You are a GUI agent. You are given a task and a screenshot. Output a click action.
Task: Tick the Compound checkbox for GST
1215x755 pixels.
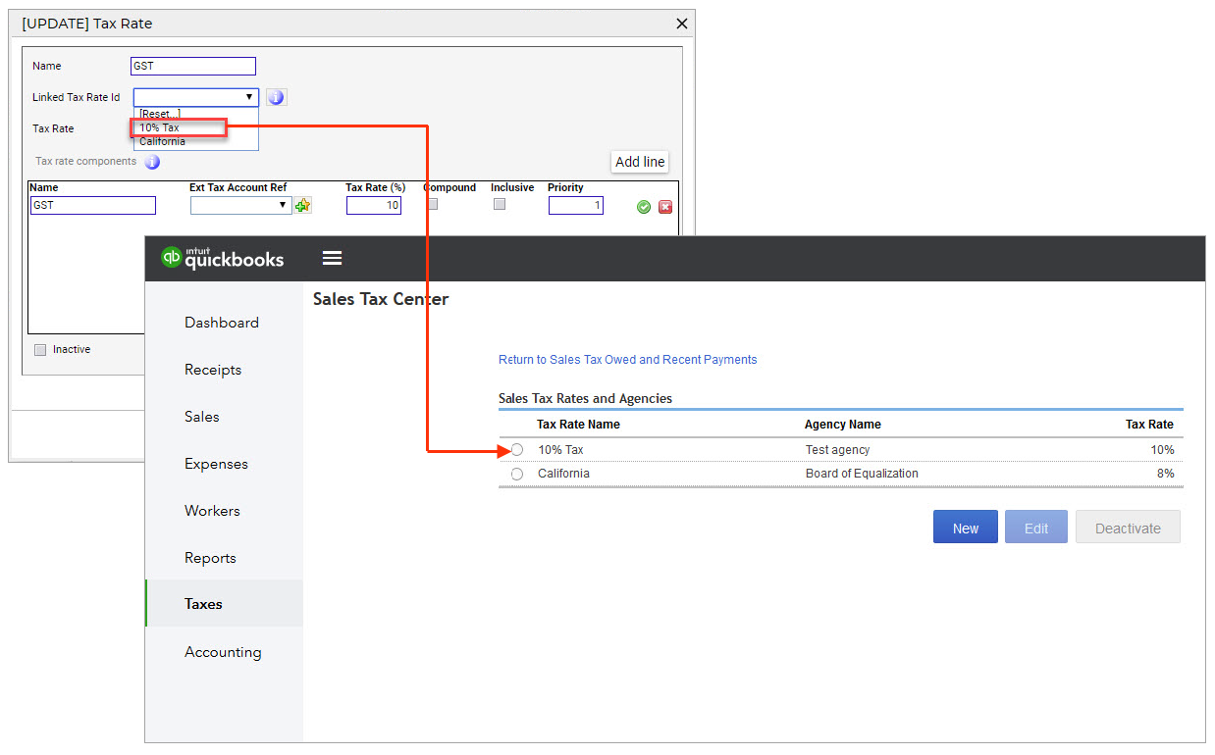pyautogui.click(x=432, y=204)
